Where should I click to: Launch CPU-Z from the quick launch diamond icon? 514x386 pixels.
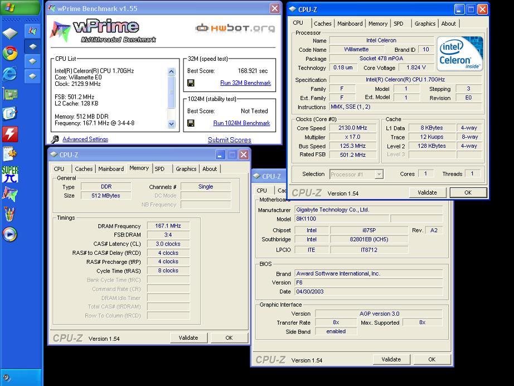coord(10,33)
